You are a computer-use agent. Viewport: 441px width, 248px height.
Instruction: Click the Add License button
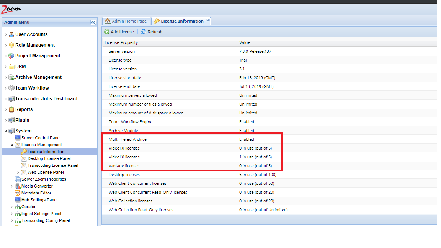click(x=119, y=32)
